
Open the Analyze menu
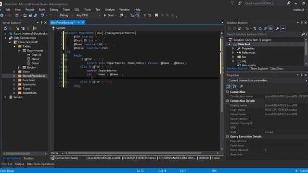110,10
